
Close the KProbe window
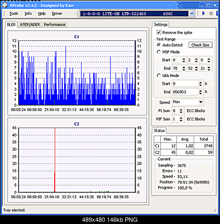click(215, 5)
